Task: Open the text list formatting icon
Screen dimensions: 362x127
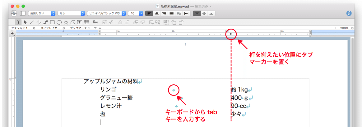Action: (95, 22)
